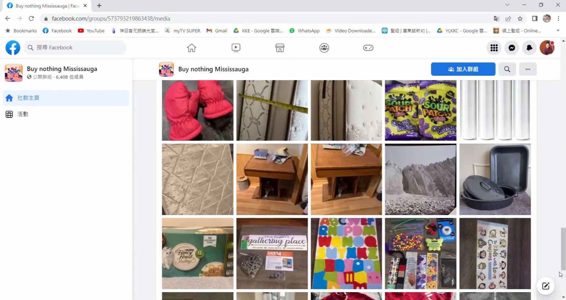Toggle the browser side panel
Image resolution: width=566 pixels, height=300 pixels.
(x=534, y=18)
